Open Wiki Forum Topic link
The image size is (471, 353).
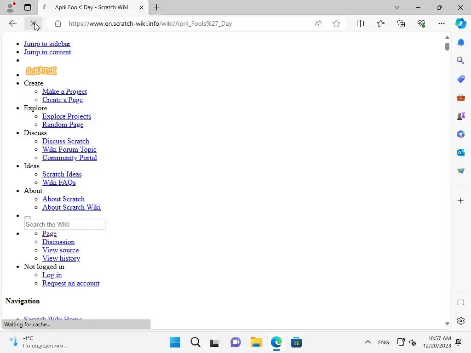pyautogui.click(x=69, y=149)
